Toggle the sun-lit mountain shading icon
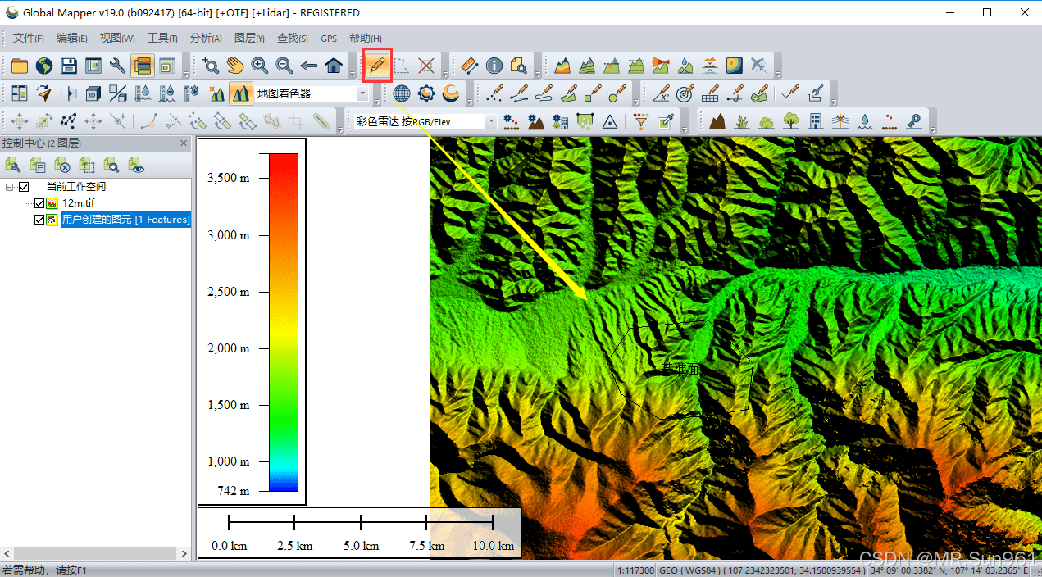The image size is (1042, 577). point(216,93)
